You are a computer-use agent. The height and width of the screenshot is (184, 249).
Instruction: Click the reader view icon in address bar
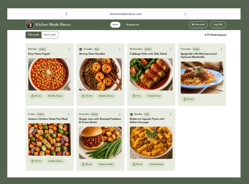pos(66,14)
